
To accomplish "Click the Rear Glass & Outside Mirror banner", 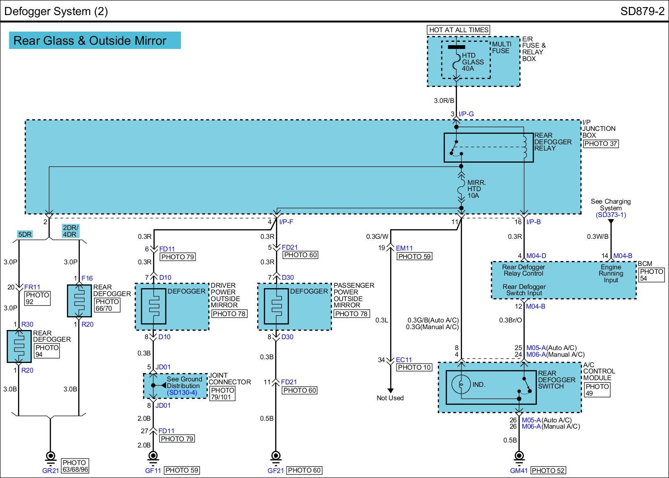I will (95, 41).
